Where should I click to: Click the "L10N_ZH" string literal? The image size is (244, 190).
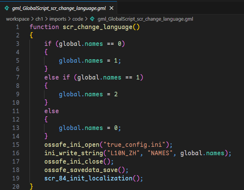click(123, 153)
